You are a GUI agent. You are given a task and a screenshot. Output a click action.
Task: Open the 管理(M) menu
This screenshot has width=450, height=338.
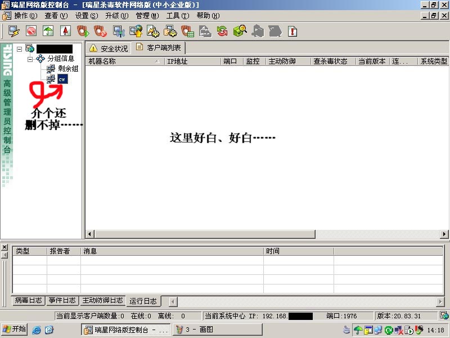(x=147, y=16)
